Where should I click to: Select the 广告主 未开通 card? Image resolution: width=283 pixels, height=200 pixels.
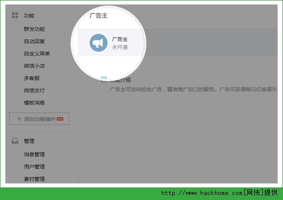(x=178, y=43)
